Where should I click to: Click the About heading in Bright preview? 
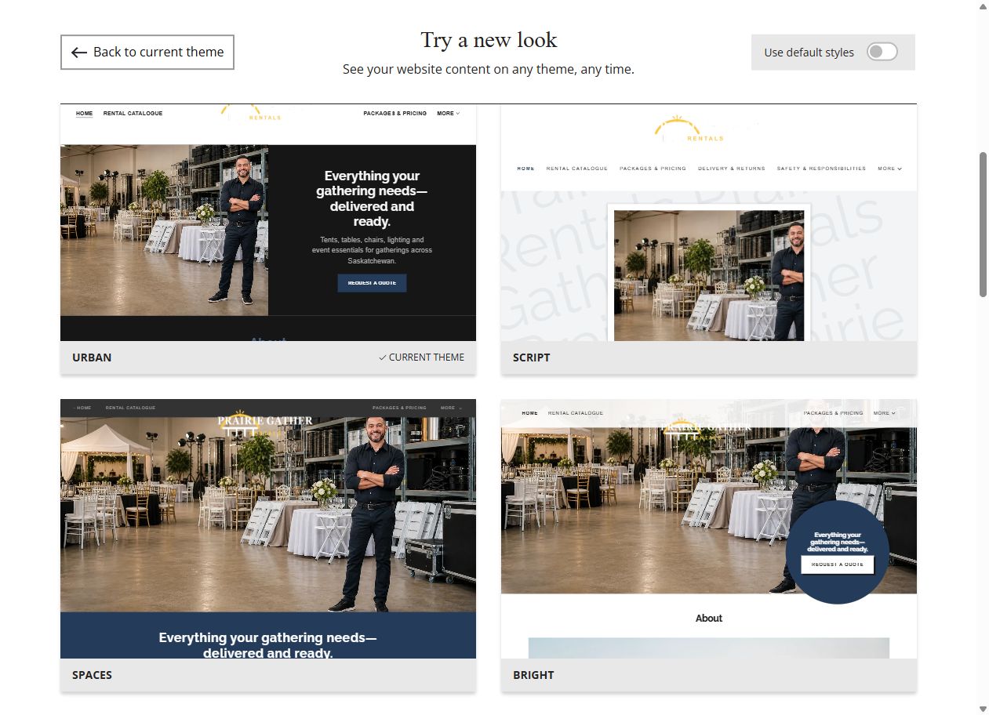tap(709, 619)
